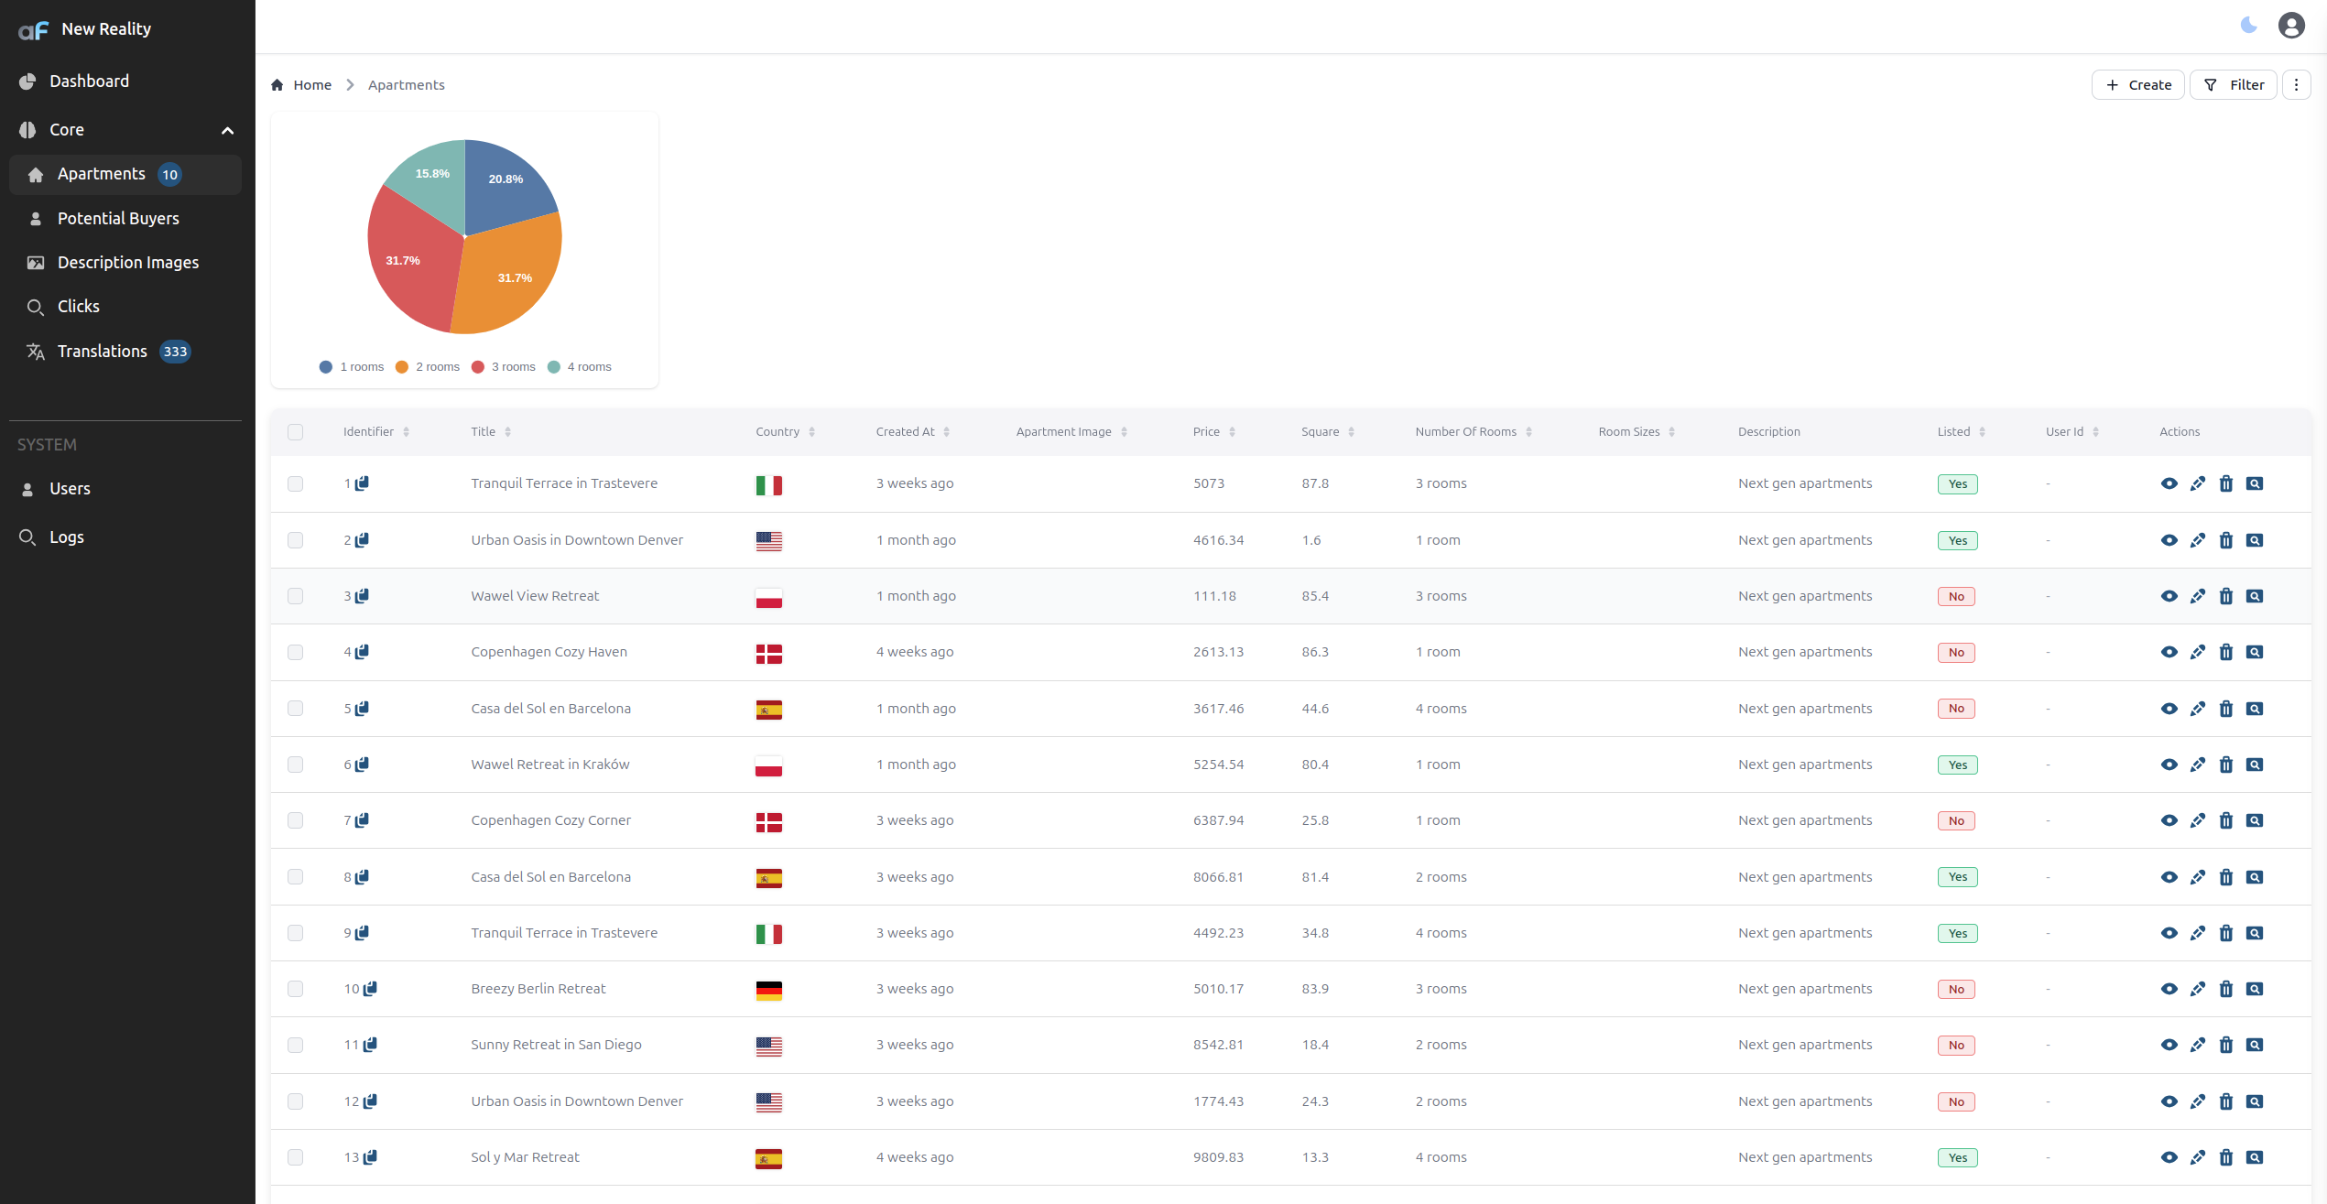Select checkbox for Casa del Sol row 5
This screenshot has width=2327, height=1204.
pos(295,709)
